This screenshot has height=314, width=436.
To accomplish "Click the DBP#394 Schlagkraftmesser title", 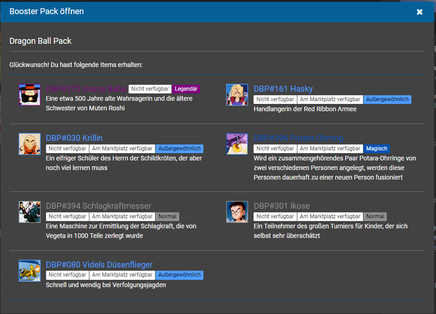I will pyautogui.click(x=99, y=206).
